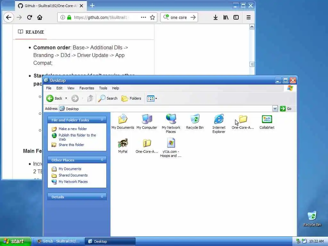Reload the page in Firefox
Viewport: 328px width, 246px height.
coord(29,17)
